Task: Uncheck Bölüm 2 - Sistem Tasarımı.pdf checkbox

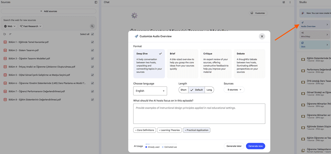Action: pyautogui.click(x=92, y=50)
